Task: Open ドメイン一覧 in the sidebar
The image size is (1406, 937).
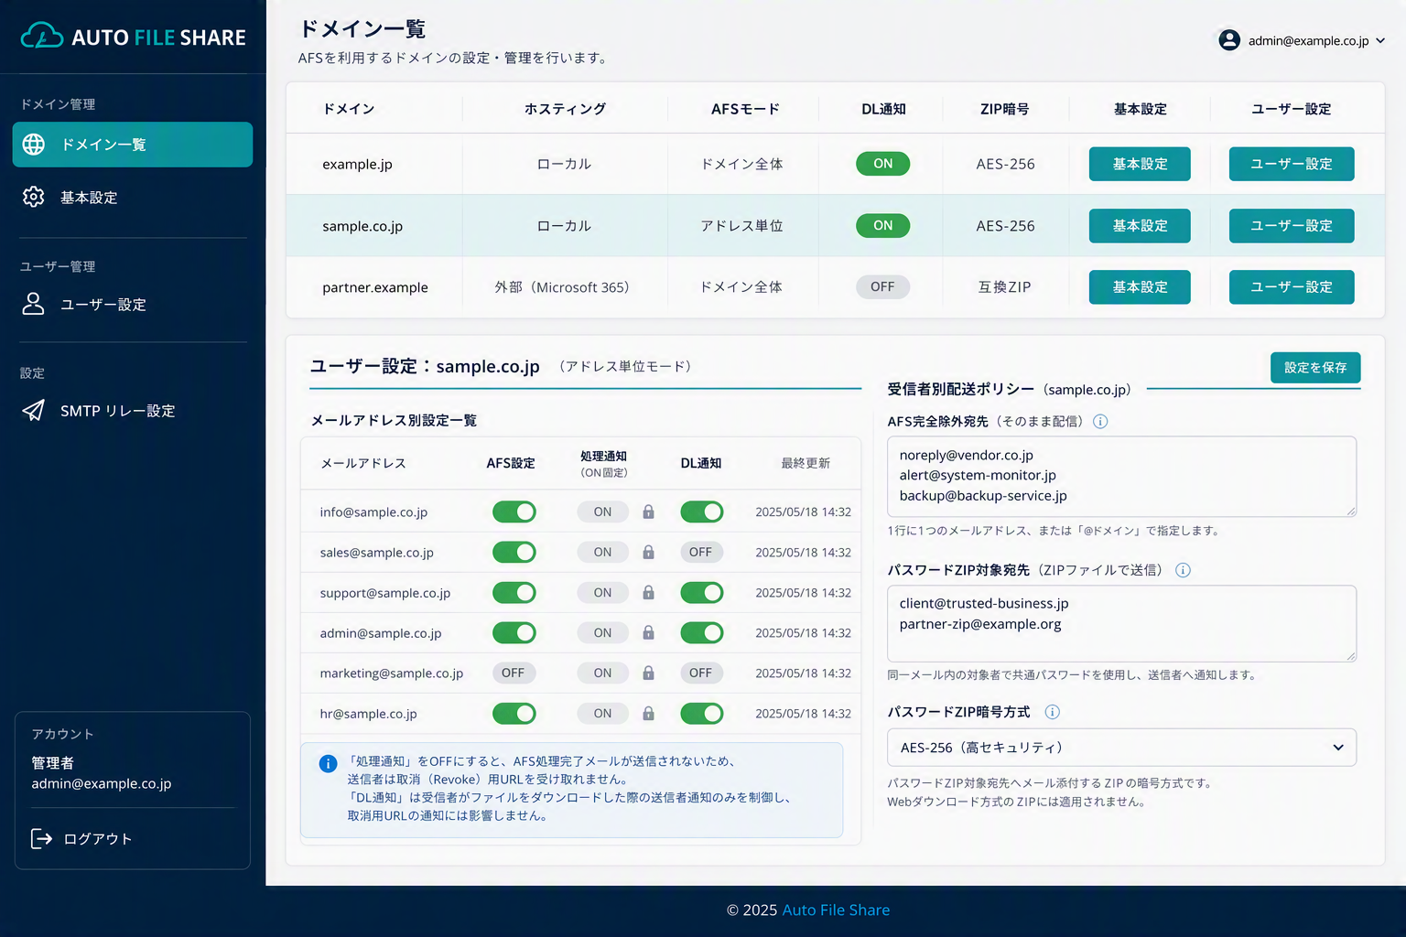Action: click(x=133, y=145)
